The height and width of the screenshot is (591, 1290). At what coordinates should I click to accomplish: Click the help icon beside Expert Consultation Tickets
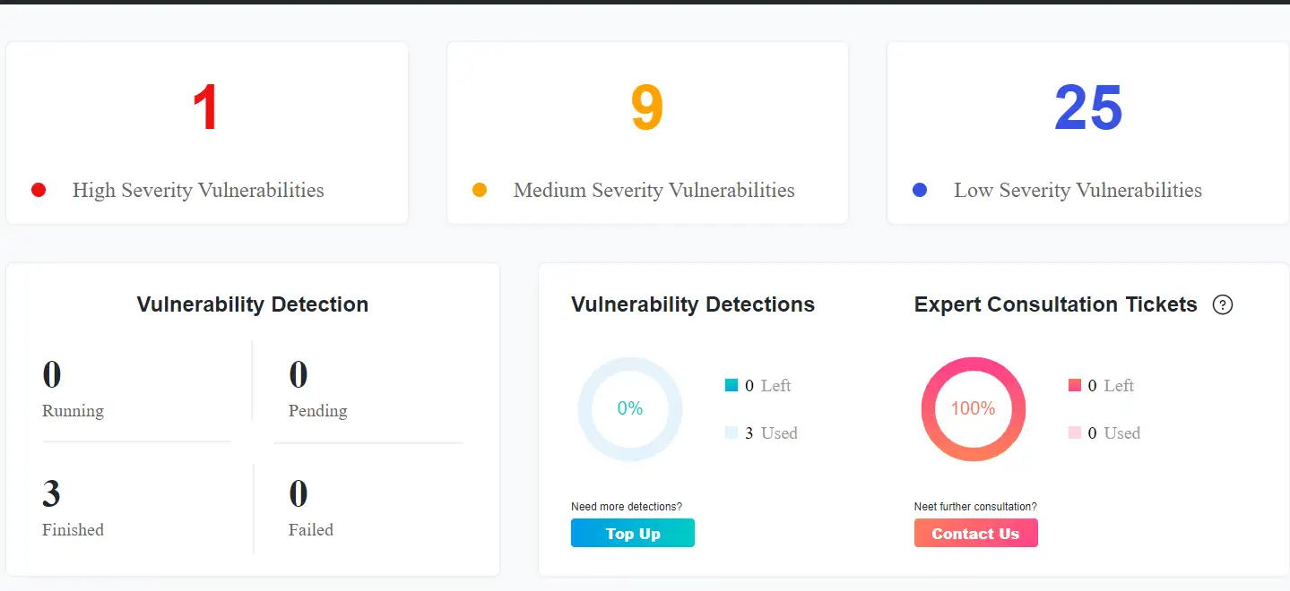(x=1222, y=305)
